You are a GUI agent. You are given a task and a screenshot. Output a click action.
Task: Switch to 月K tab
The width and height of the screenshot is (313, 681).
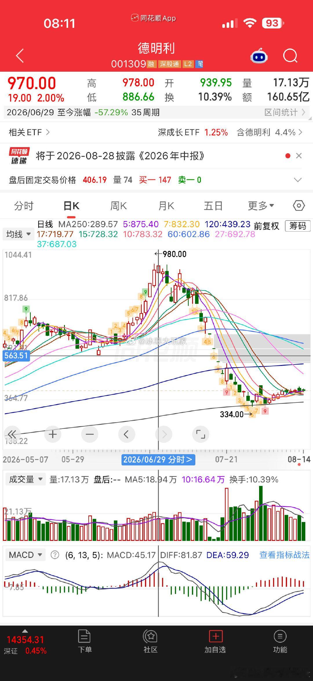click(x=166, y=206)
